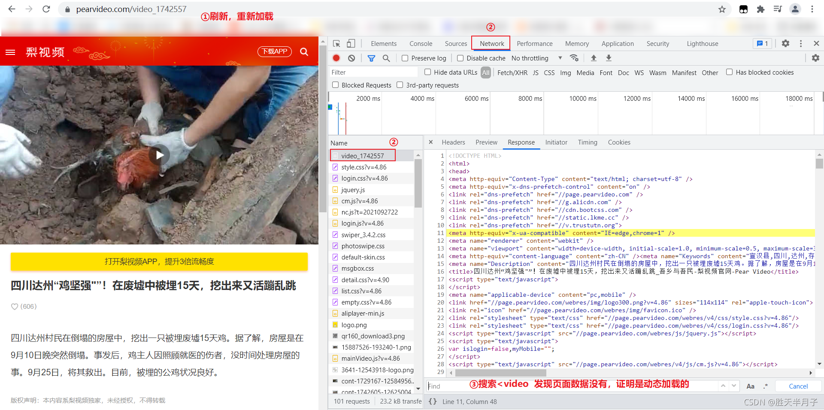Open DevTools customize three-dot menu

pyautogui.click(x=801, y=44)
